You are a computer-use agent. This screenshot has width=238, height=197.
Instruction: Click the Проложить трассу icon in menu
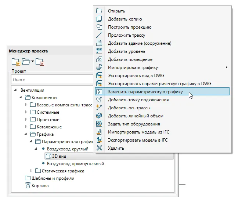pyautogui.click(x=99, y=35)
